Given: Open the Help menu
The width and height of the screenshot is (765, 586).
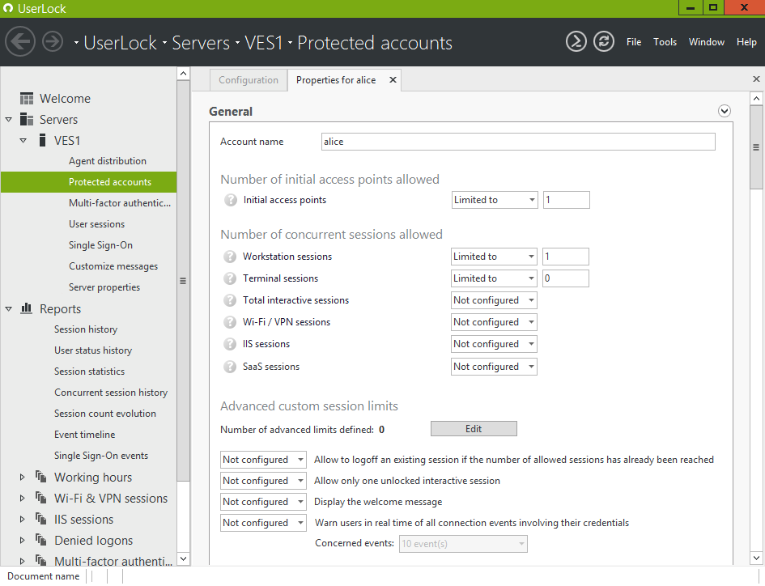Looking at the screenshot, I should pos(746,42).
